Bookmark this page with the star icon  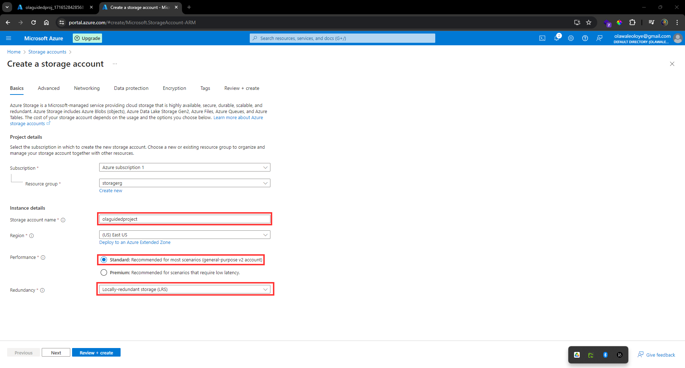[x=589, y=22]
